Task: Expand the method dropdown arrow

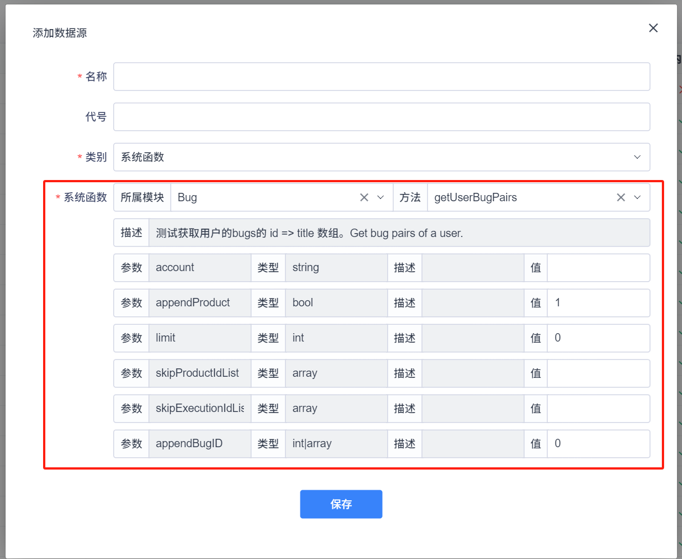Action: point(637,197)
